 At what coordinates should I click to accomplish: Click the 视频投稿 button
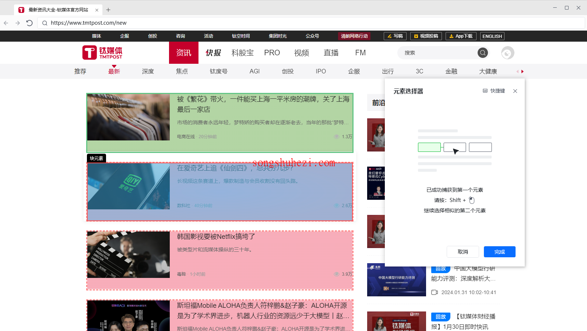[426, 36]
